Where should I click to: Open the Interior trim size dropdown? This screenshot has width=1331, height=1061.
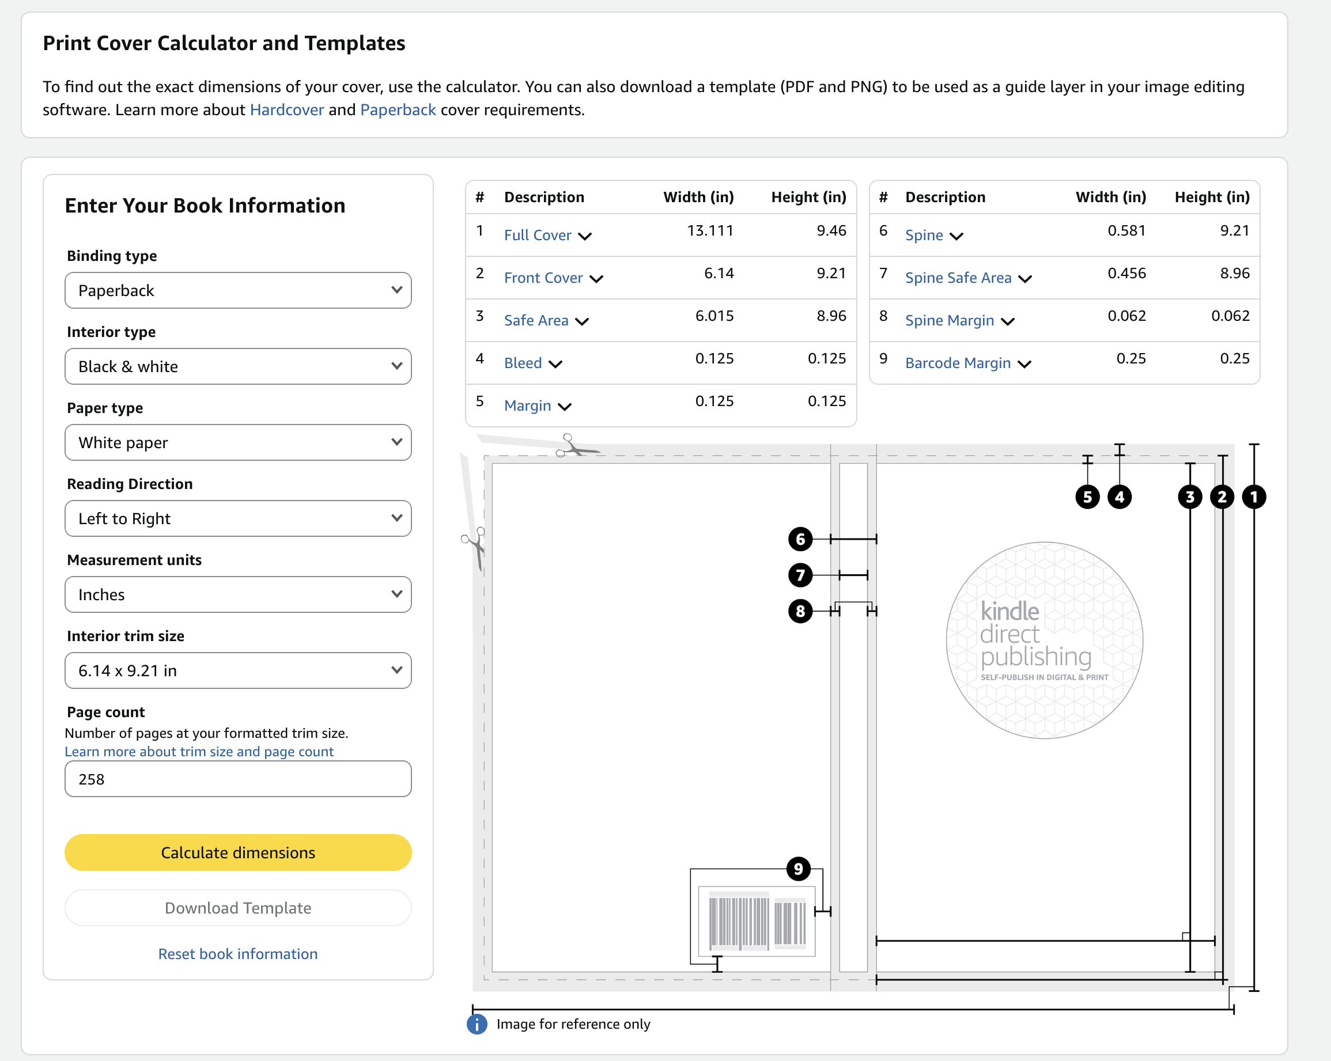237,670
